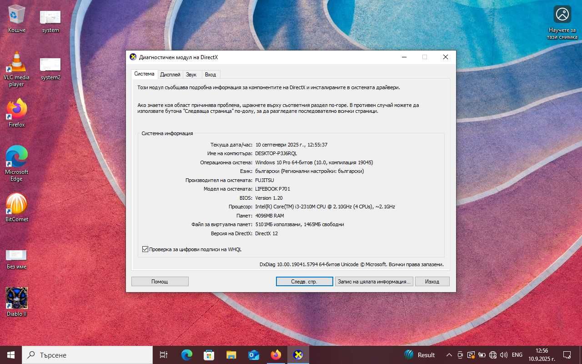Open the network globe tray icon
Viewport: 582px width, 364px height.
point(493,355)
